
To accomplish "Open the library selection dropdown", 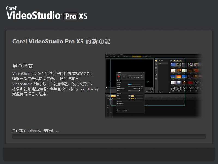I will click(x=136, y=89).
